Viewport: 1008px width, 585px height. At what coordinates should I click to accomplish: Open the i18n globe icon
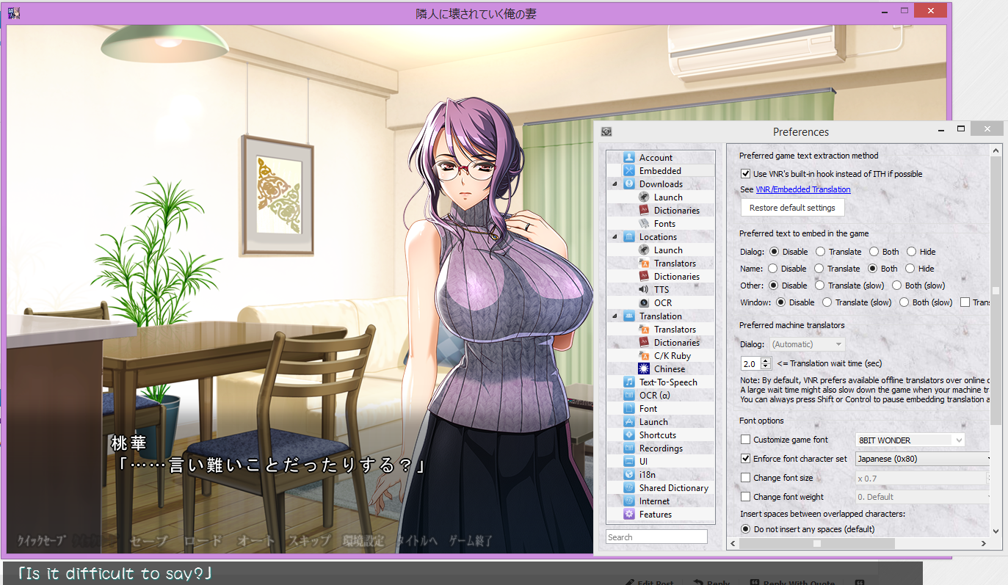[629, 474]
